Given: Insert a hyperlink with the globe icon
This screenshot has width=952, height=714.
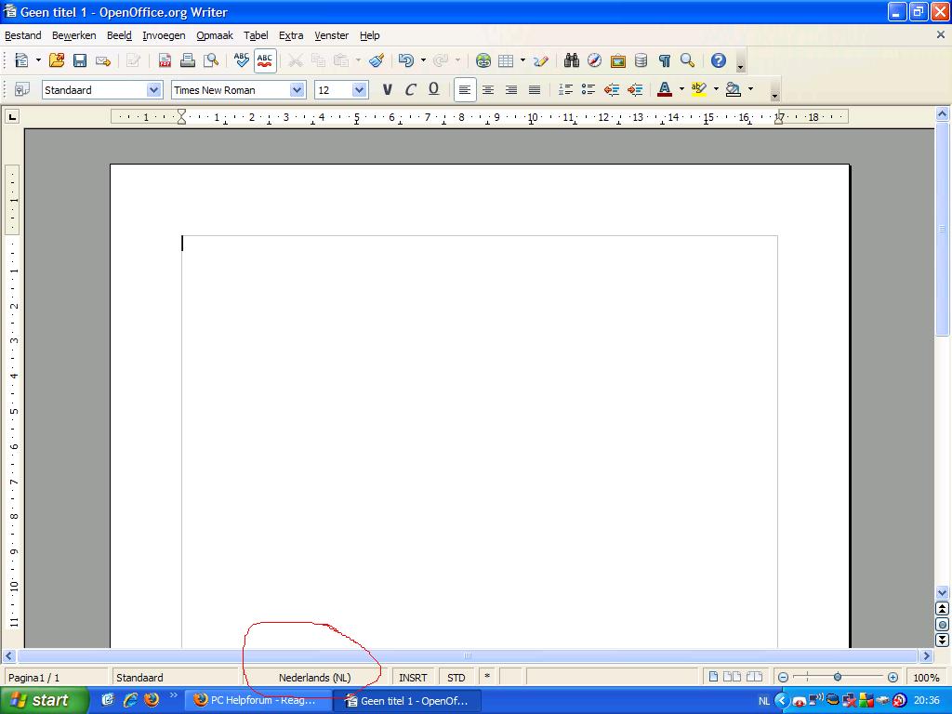Looking at the screenshot, I should point(483,60).
